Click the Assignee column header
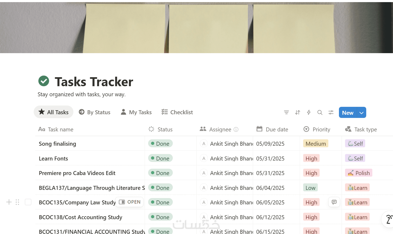The height and width of the screenshot is (234, 393). coord(225,129)
